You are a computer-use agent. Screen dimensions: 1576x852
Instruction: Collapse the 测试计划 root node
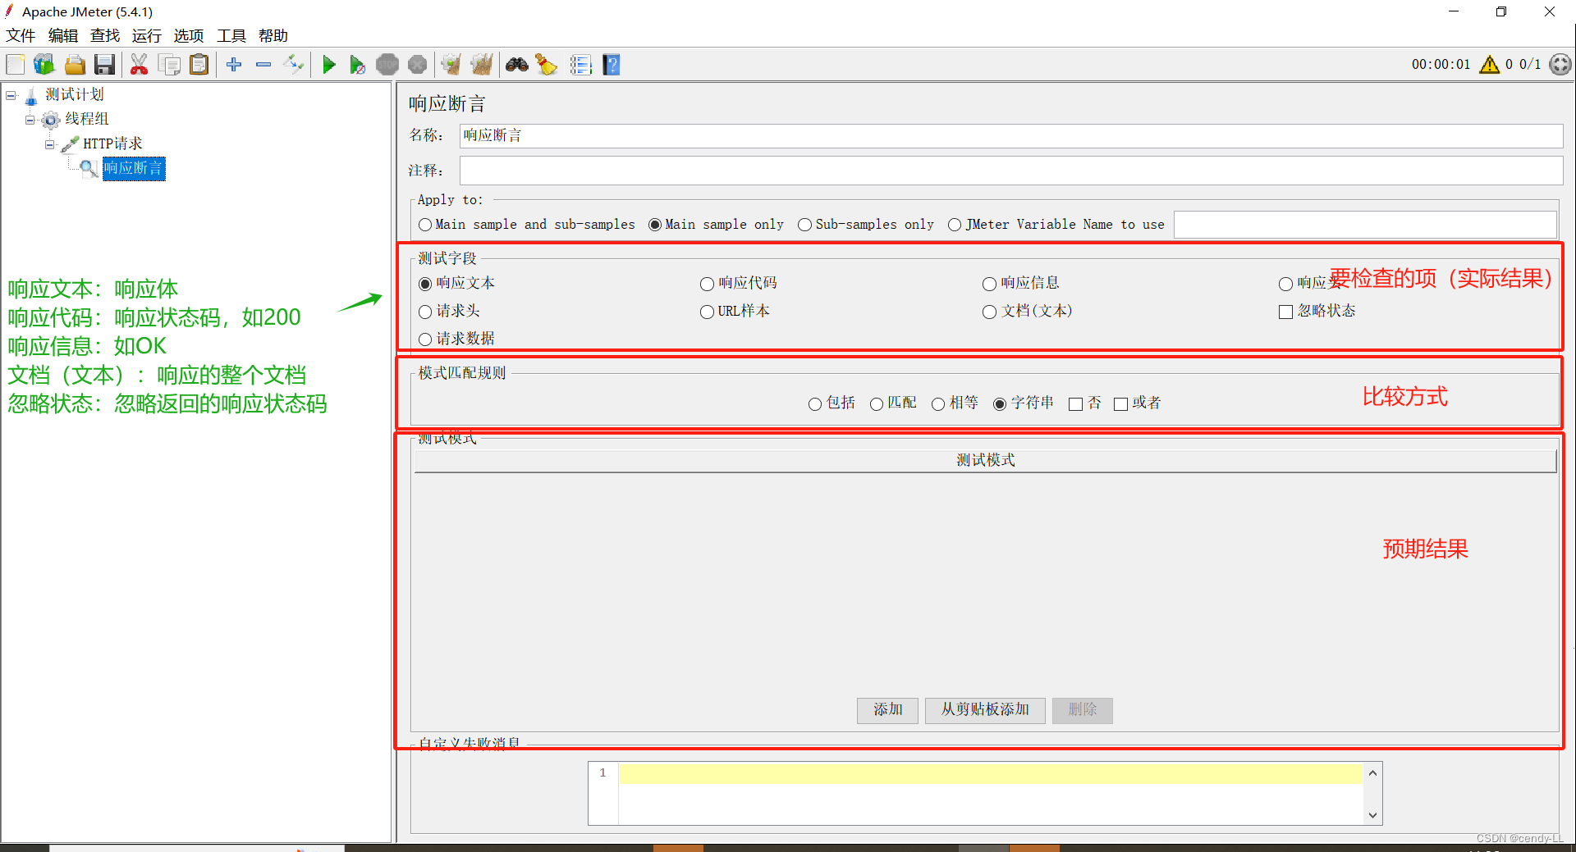(10, 95)
